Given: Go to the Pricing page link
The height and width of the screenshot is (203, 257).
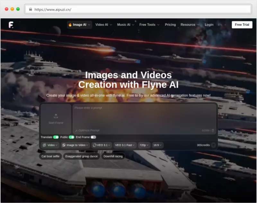Looking at the screenshot, I should (170, 25).
